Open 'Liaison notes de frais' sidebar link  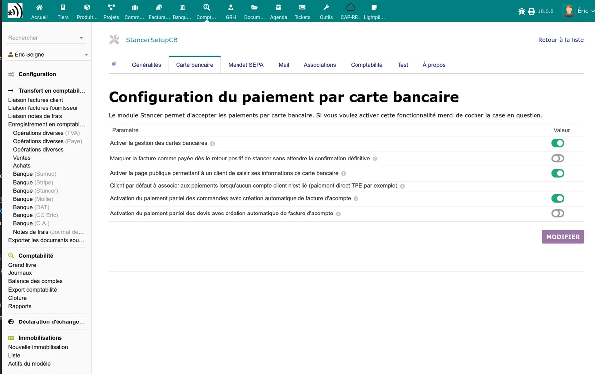[35, 116]
